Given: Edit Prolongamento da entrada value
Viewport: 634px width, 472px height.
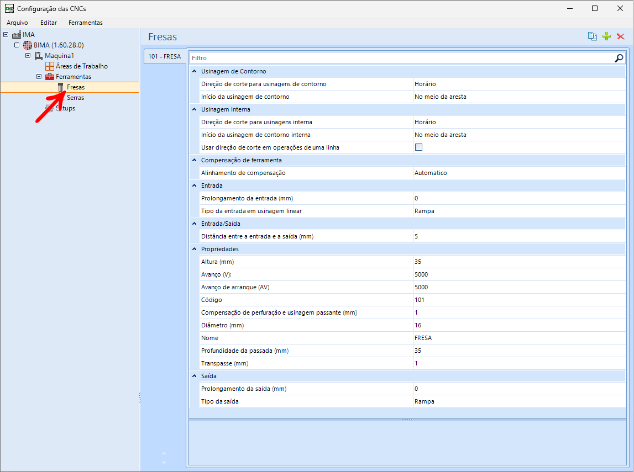Looking at the screenshot, I should coord(519,198).
